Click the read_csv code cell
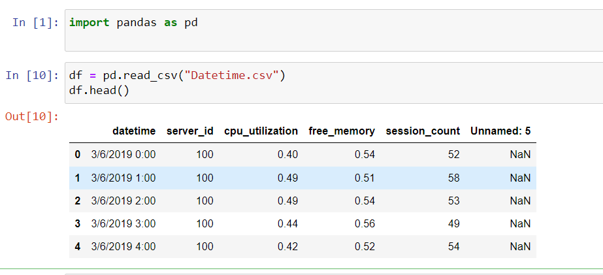The height and width of the screenshot is (275, 603). tap(334, 83)
